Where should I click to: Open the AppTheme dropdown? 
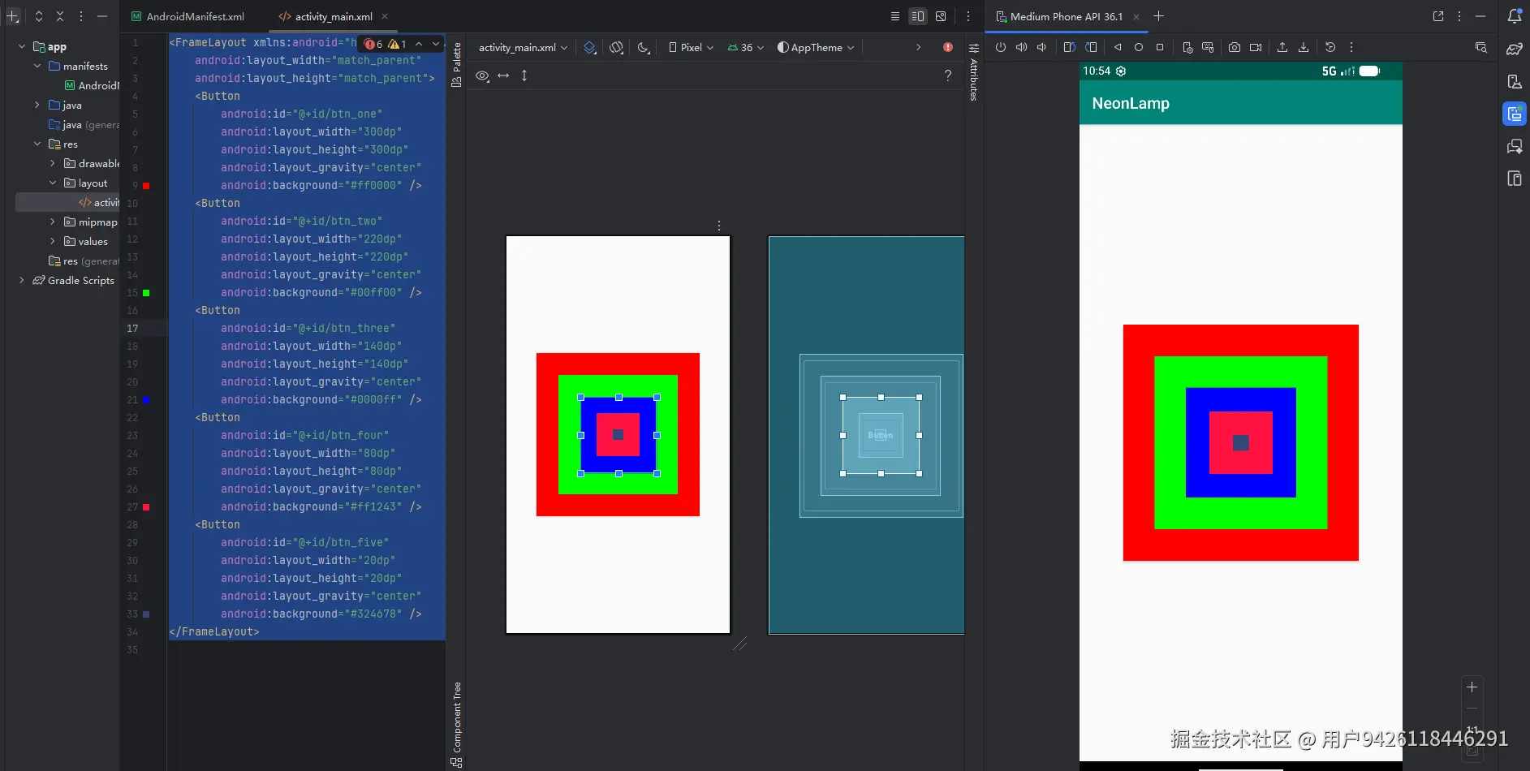coord(816,48)
